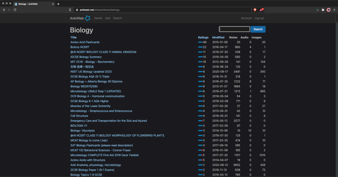Click the browser back arrow icon

(x=4, y=10)
